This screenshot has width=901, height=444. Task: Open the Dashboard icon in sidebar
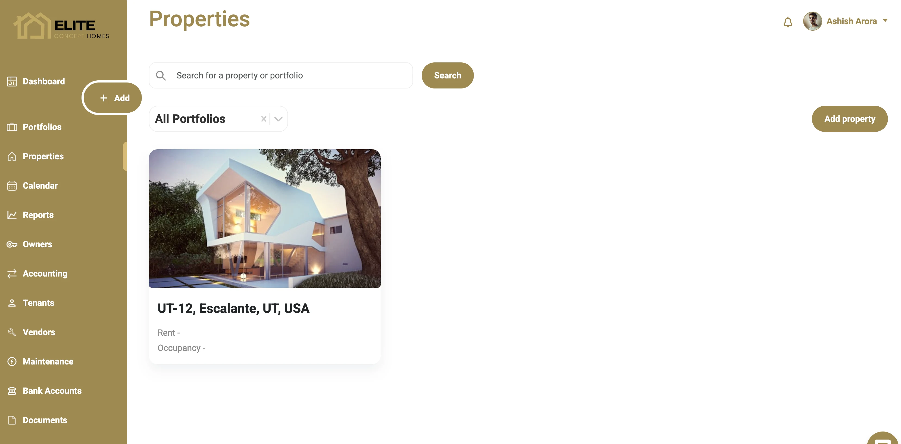(12, 81)
